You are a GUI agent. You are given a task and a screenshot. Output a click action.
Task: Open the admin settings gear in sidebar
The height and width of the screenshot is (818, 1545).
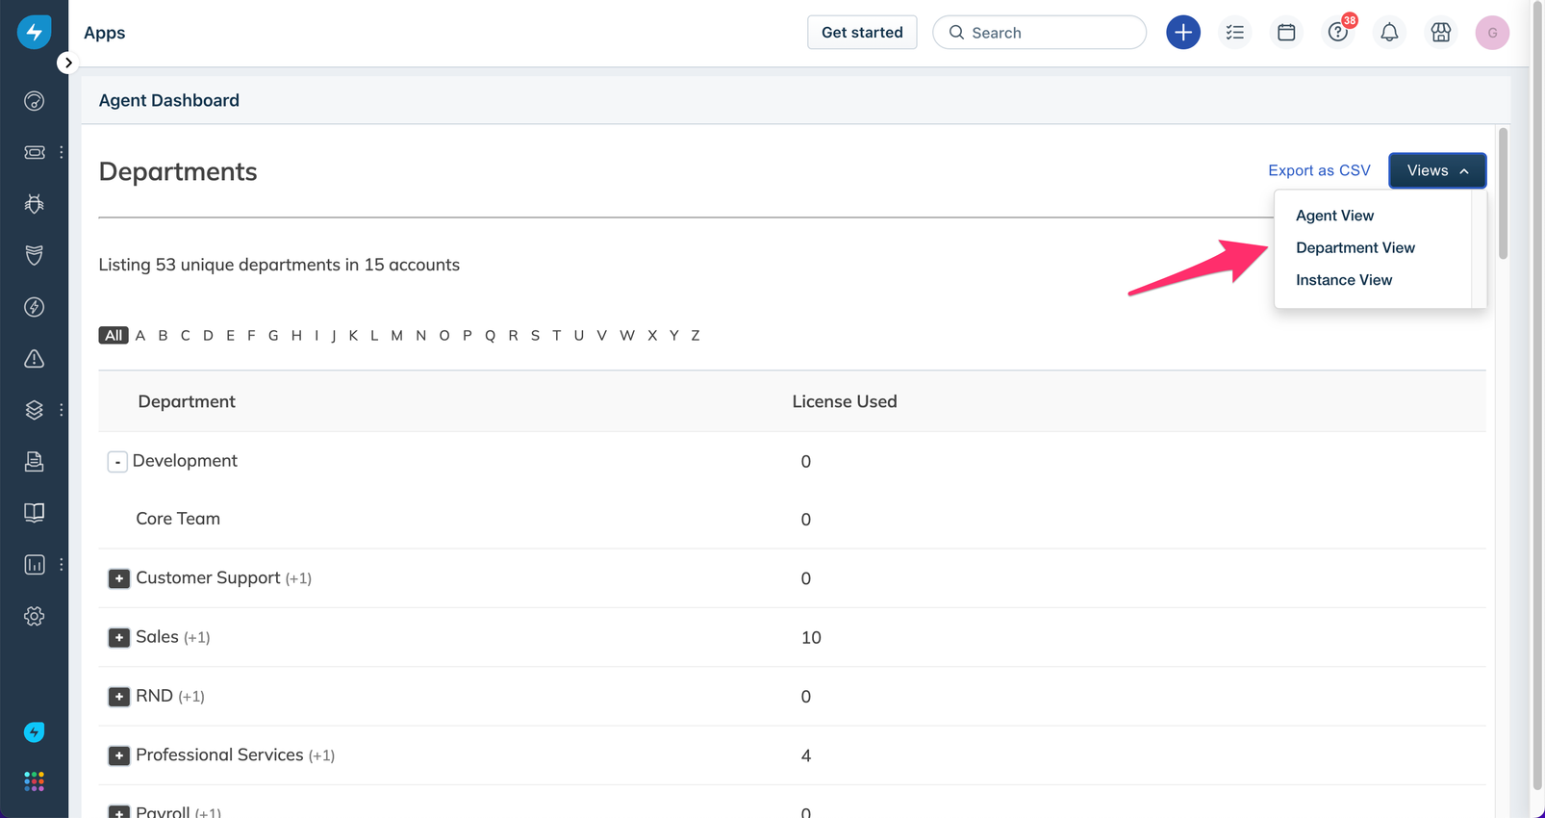pyautogui.click(x=35, y=616)
